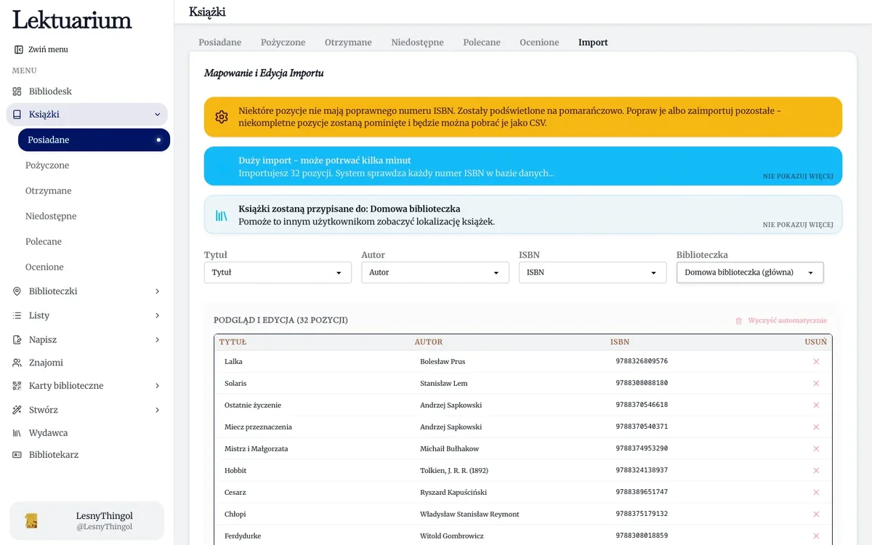Click the ISBN cell of Hobbit row
Image resolution: width=872 pixels, height=545 pixels.
[x=642, y=471]
